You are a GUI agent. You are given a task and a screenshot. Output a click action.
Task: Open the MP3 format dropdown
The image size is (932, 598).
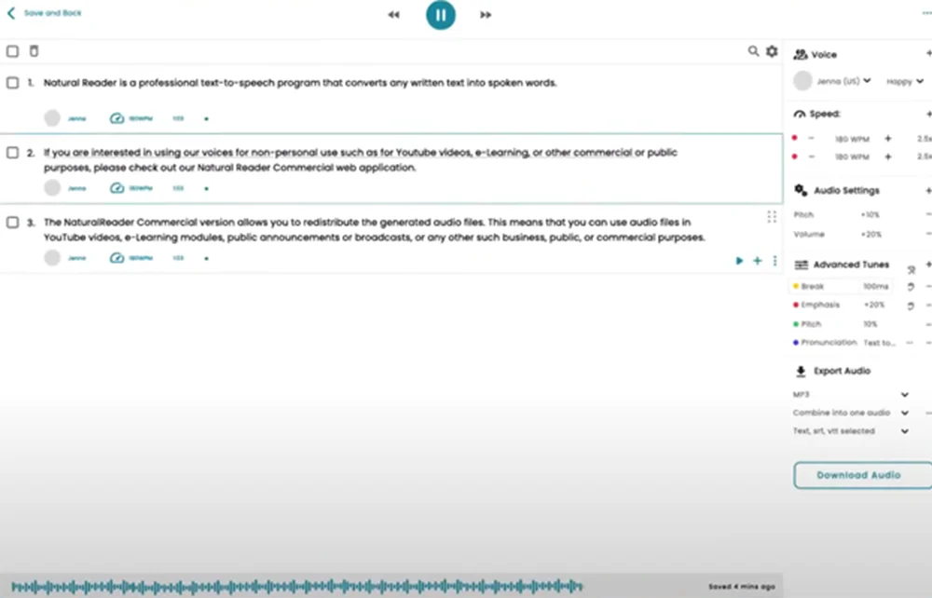pos(851,394)
